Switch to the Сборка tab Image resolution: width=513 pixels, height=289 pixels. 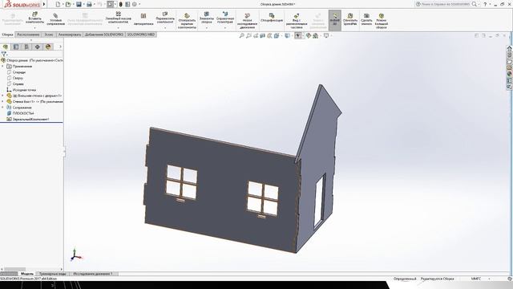(x=7, y=35)
